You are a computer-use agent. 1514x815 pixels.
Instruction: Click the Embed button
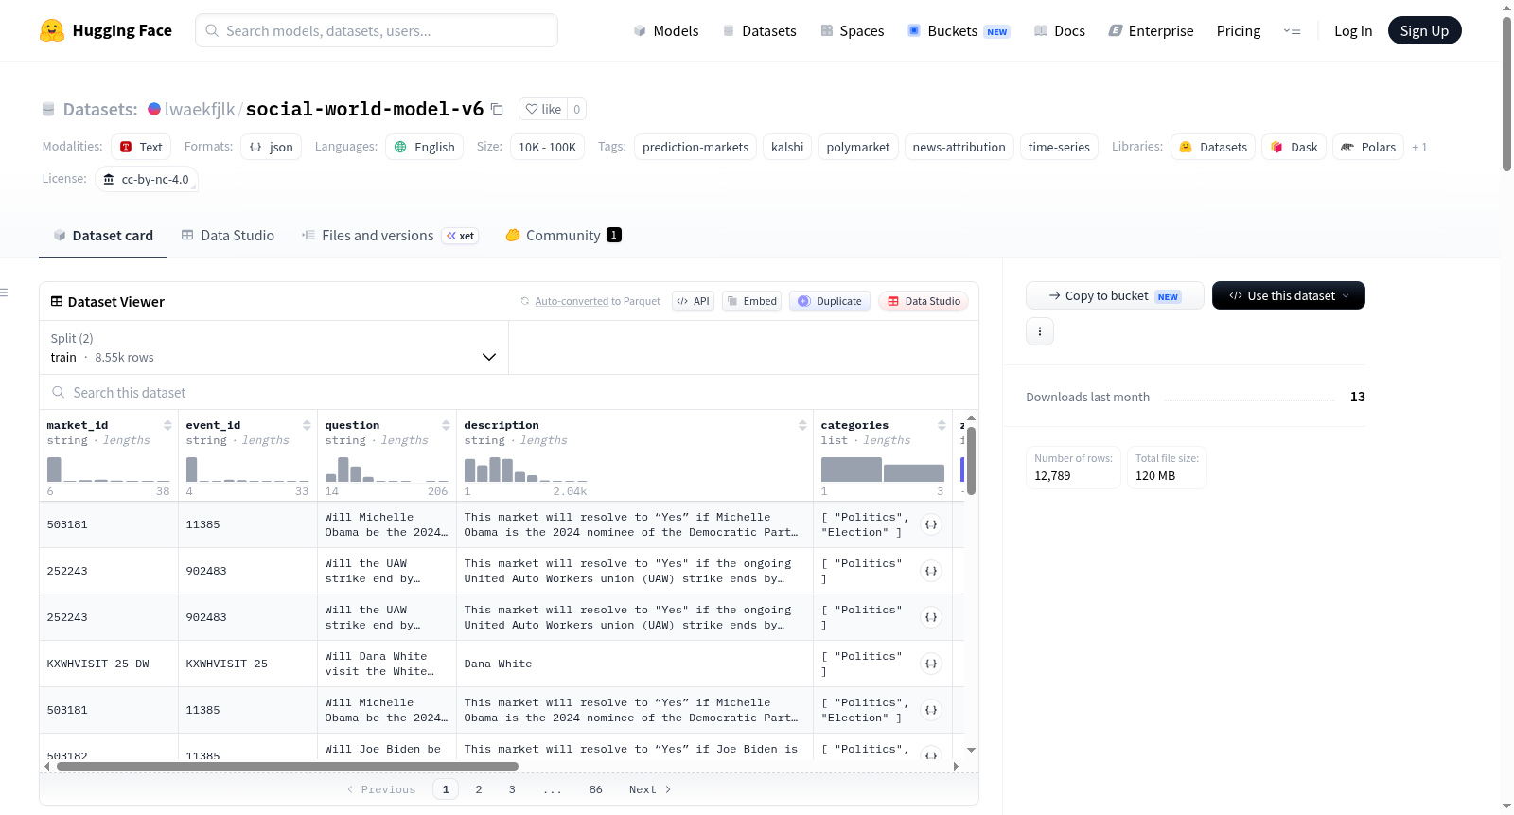(751, 301)
